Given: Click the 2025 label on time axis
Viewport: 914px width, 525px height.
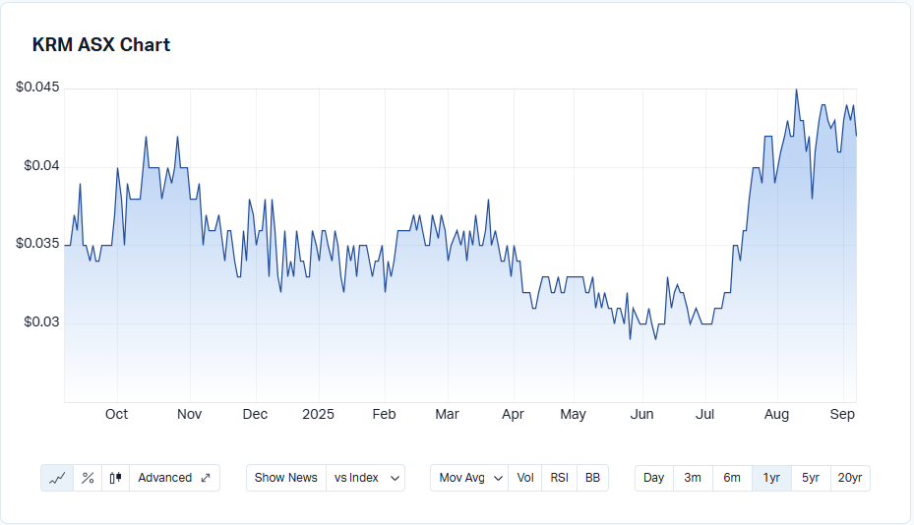Looking at the screenshot, I should point(319,415).
